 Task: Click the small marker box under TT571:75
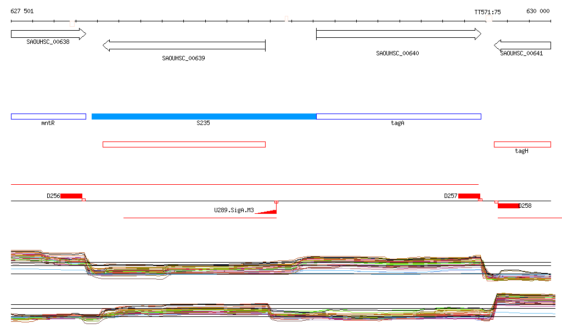point(489,19)
